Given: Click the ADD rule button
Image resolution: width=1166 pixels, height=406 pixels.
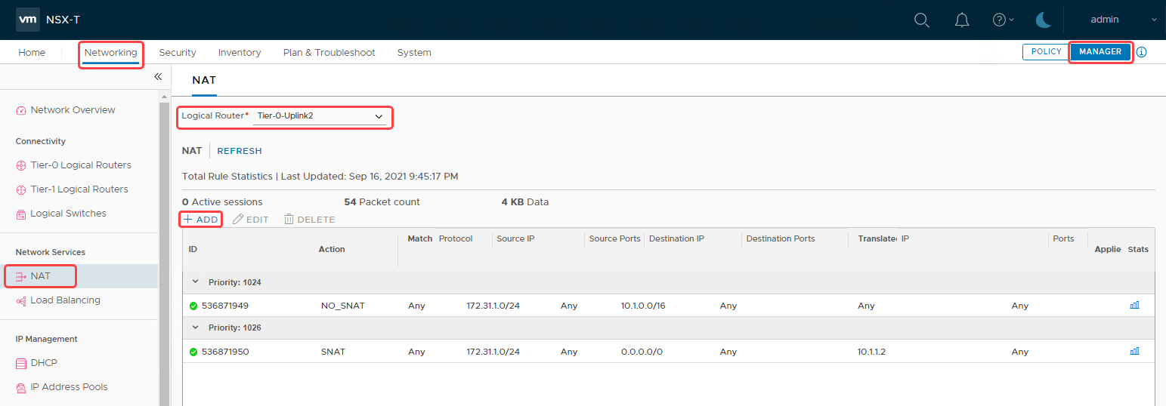Looking at the screenshot, I should tap(201, 219).
